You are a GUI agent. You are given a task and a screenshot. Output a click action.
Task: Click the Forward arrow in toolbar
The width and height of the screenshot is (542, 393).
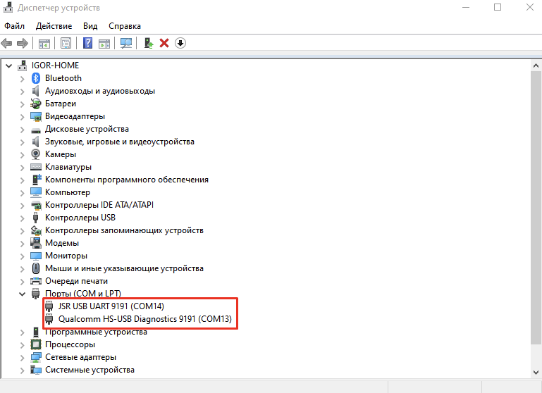coord(23,43)
